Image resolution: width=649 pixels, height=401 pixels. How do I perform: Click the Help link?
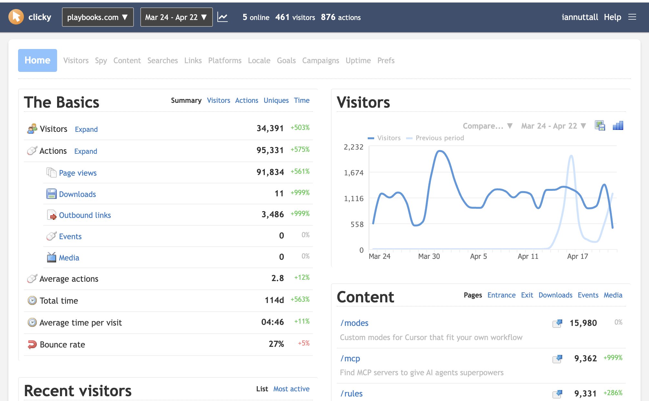(x=613, y=17)
